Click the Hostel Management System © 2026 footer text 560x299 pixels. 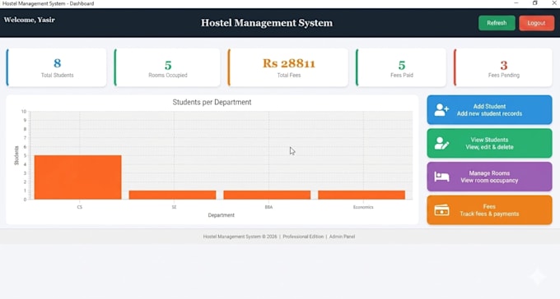click(240, 237)
